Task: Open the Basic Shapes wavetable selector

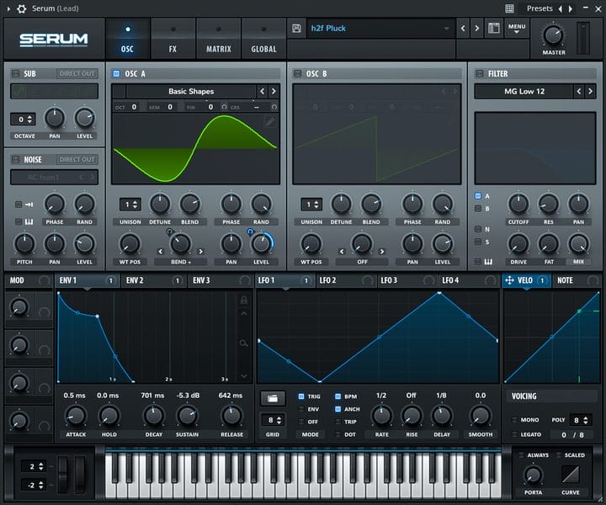Action: [191, 91]
